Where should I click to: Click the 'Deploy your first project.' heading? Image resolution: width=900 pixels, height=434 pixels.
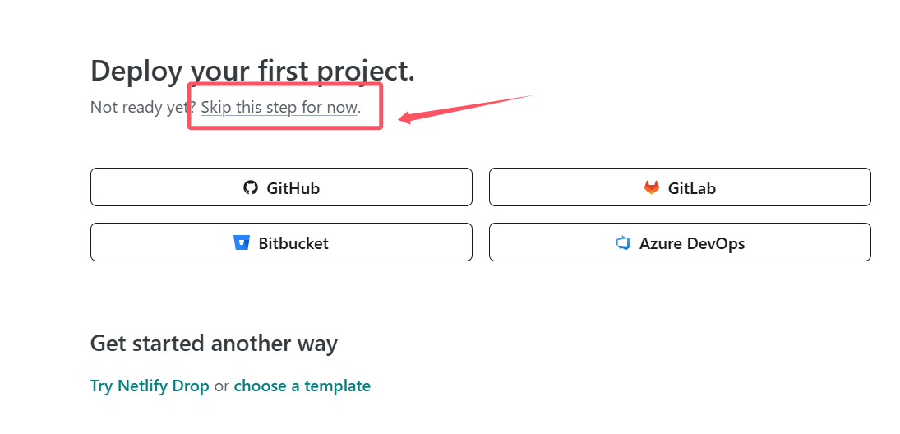point(252,71)
